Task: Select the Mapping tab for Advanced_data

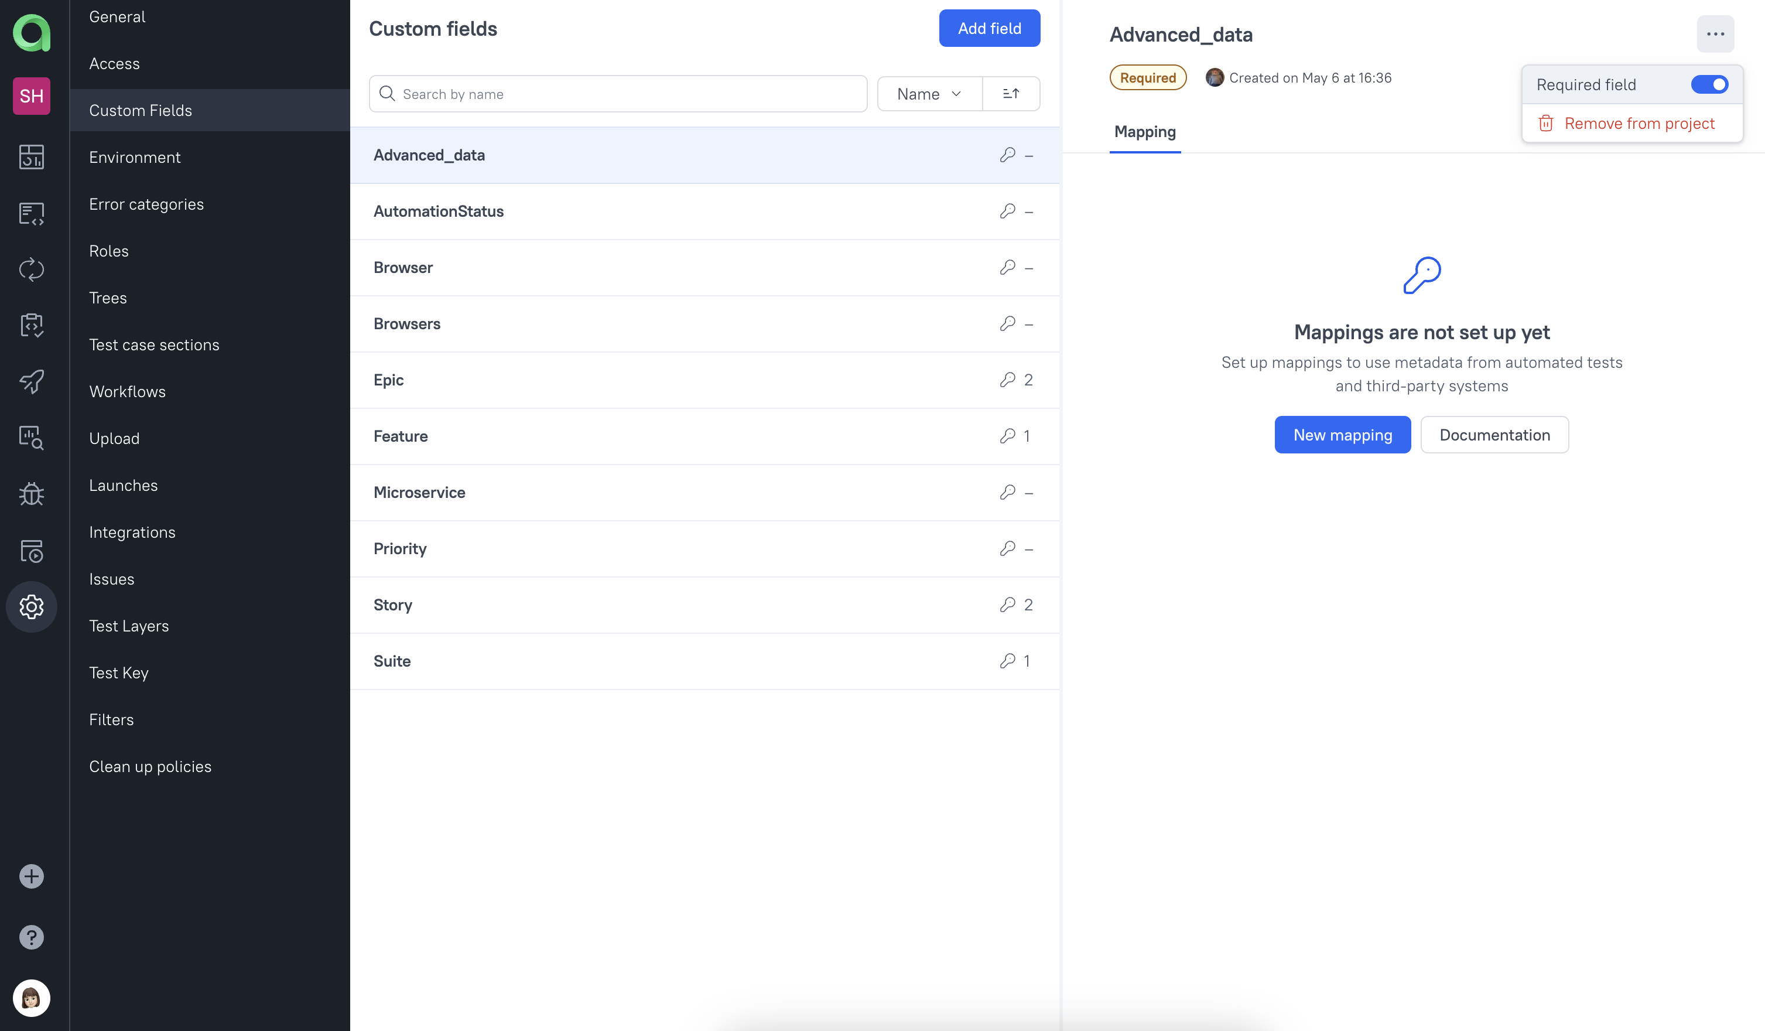Action: click(1144, 131)
